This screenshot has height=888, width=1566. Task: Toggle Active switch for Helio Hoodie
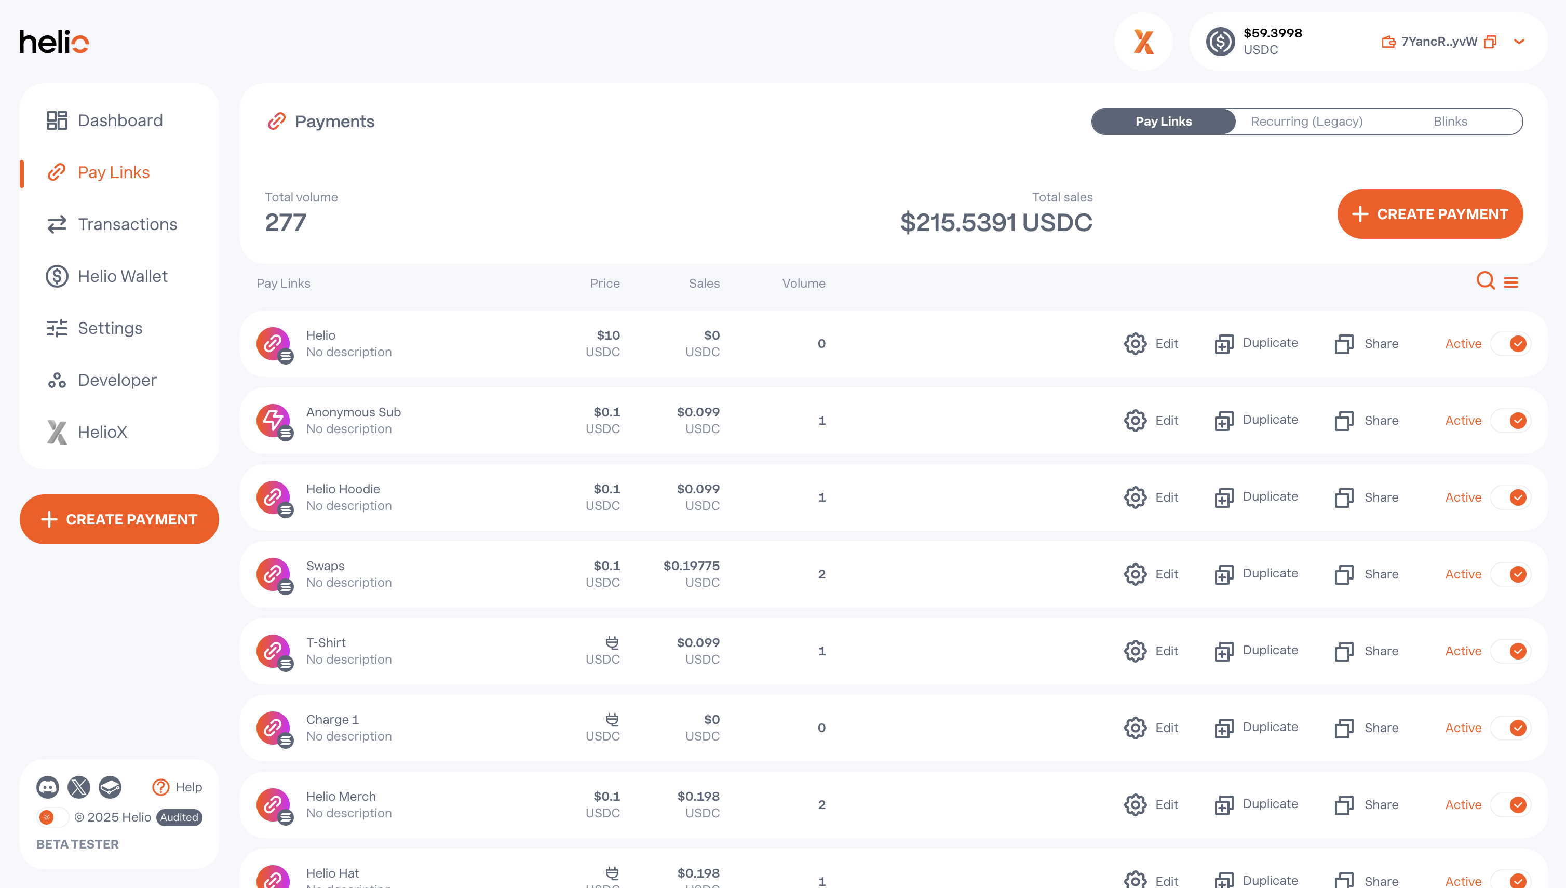click(1510, 497)
